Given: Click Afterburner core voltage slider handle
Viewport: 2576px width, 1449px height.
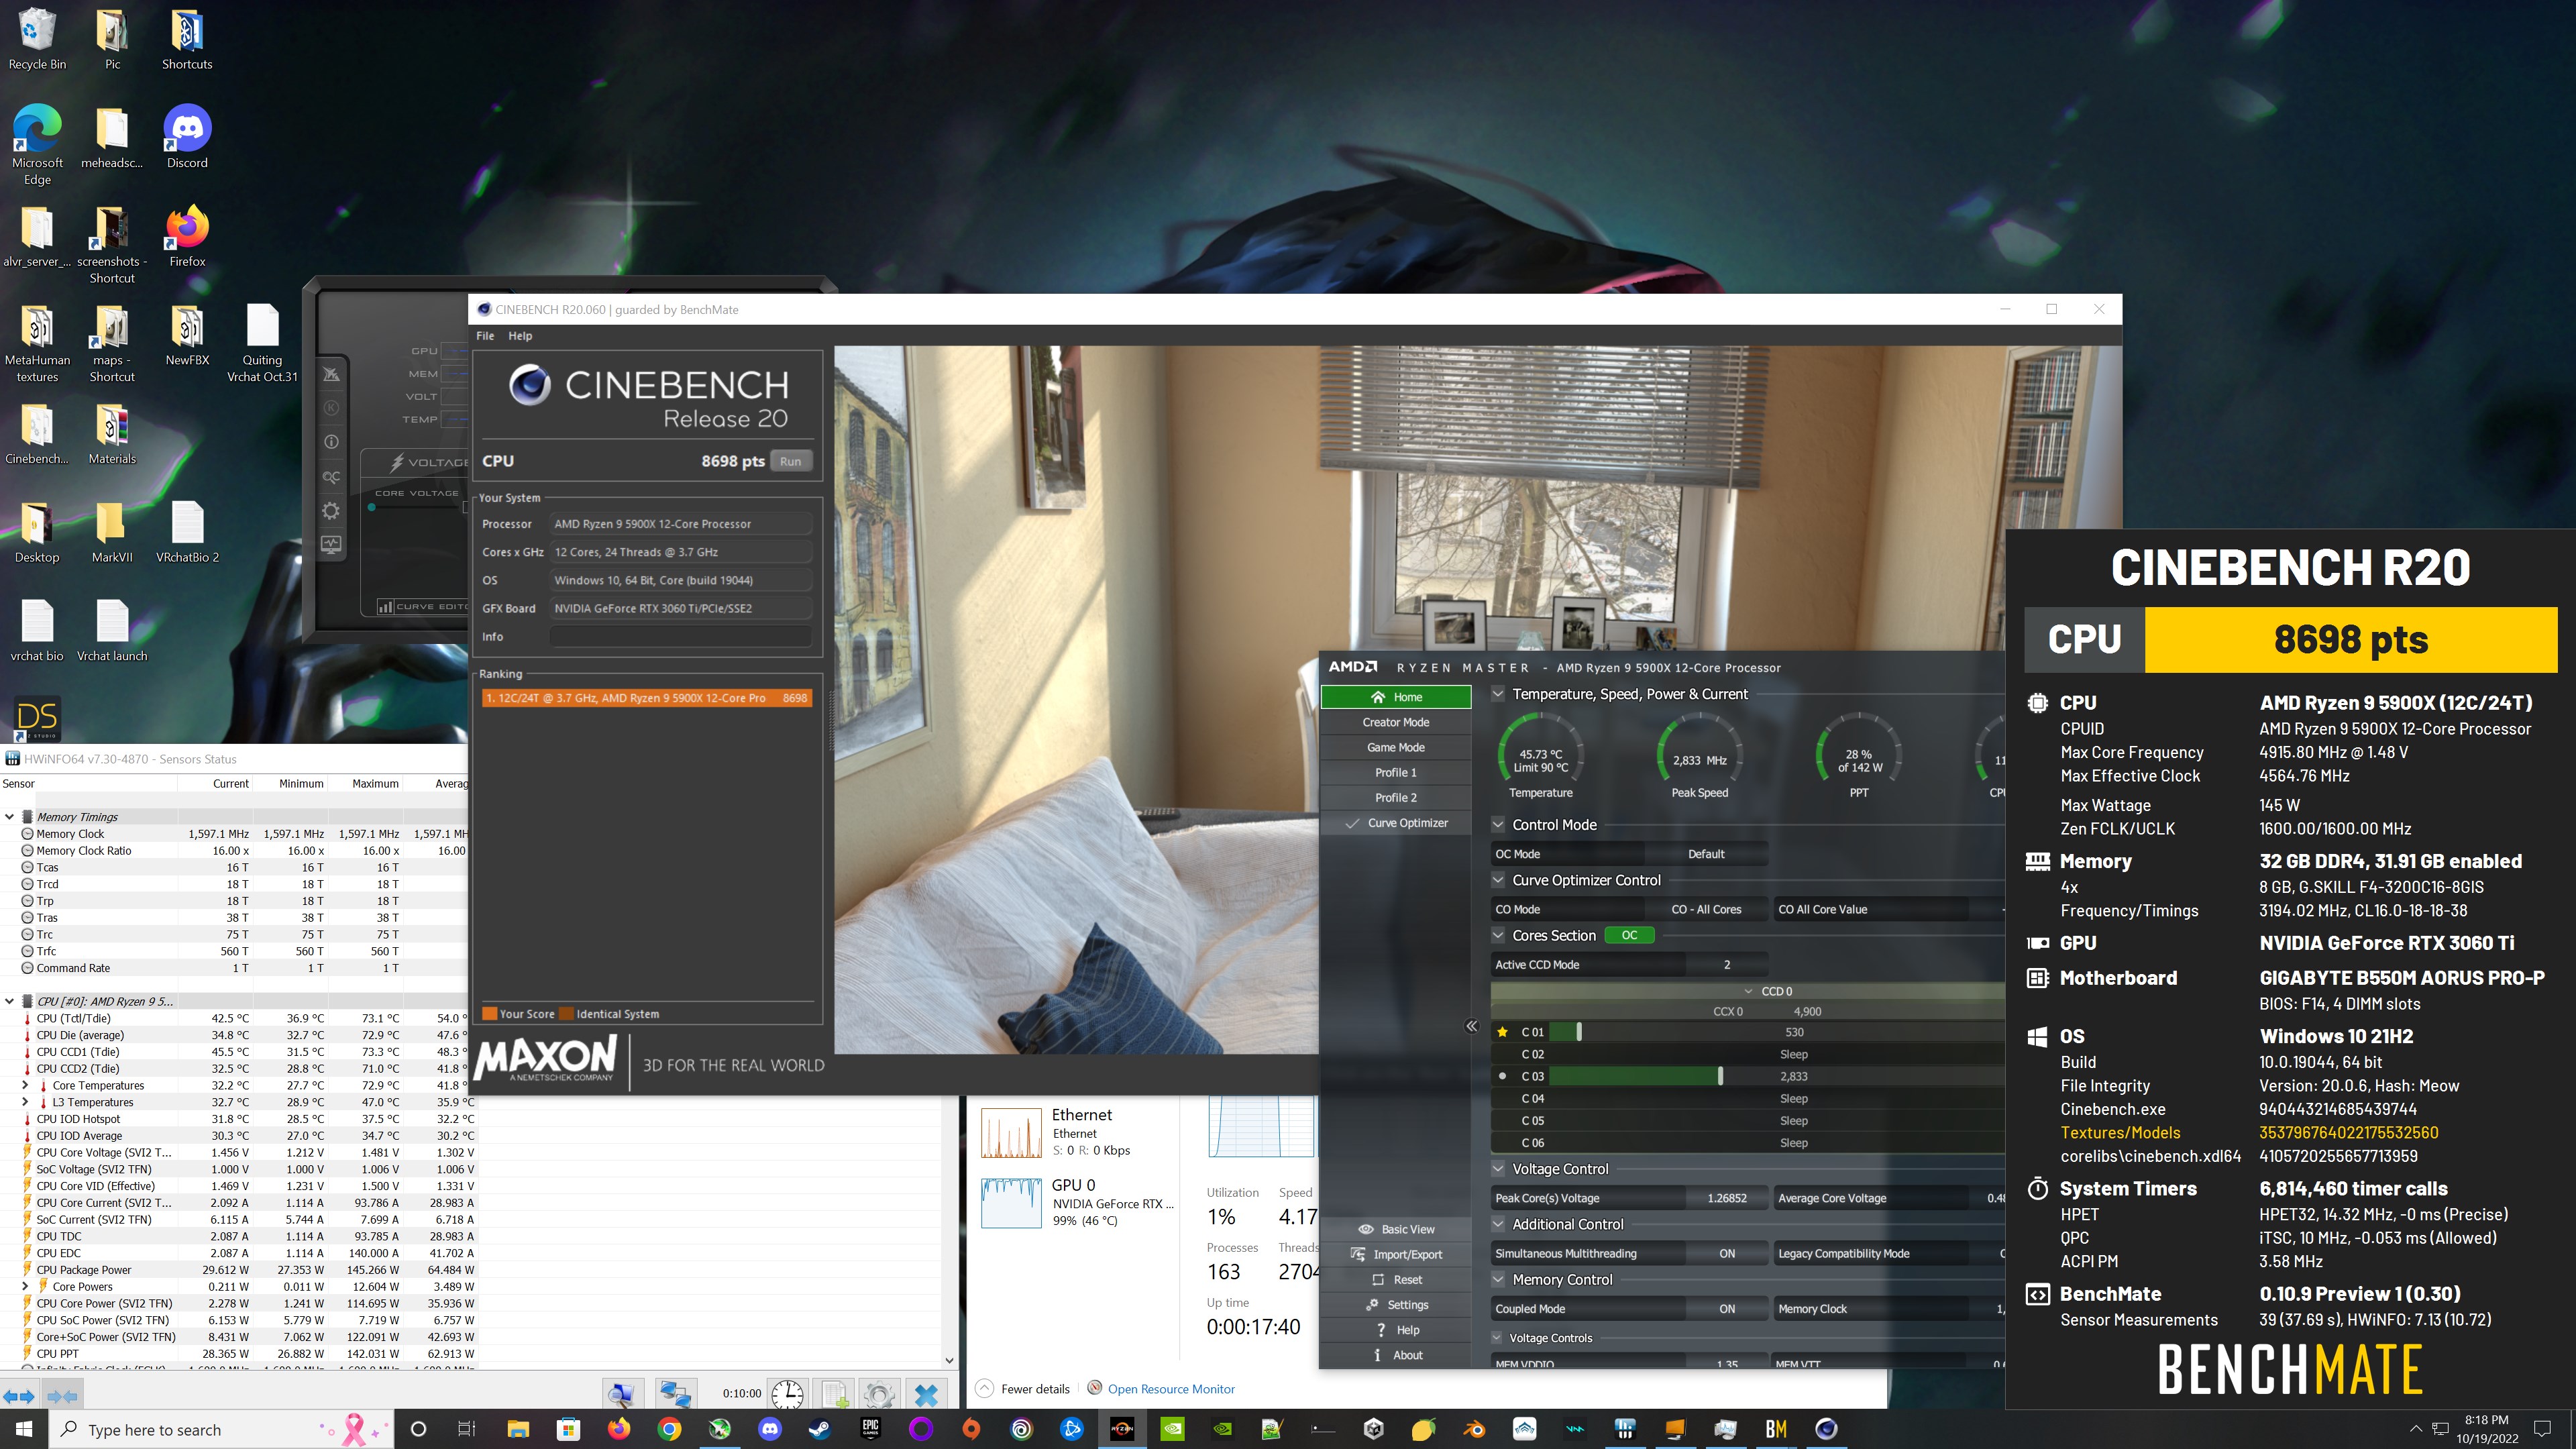Looking at the screenshot, I should 372,507.
